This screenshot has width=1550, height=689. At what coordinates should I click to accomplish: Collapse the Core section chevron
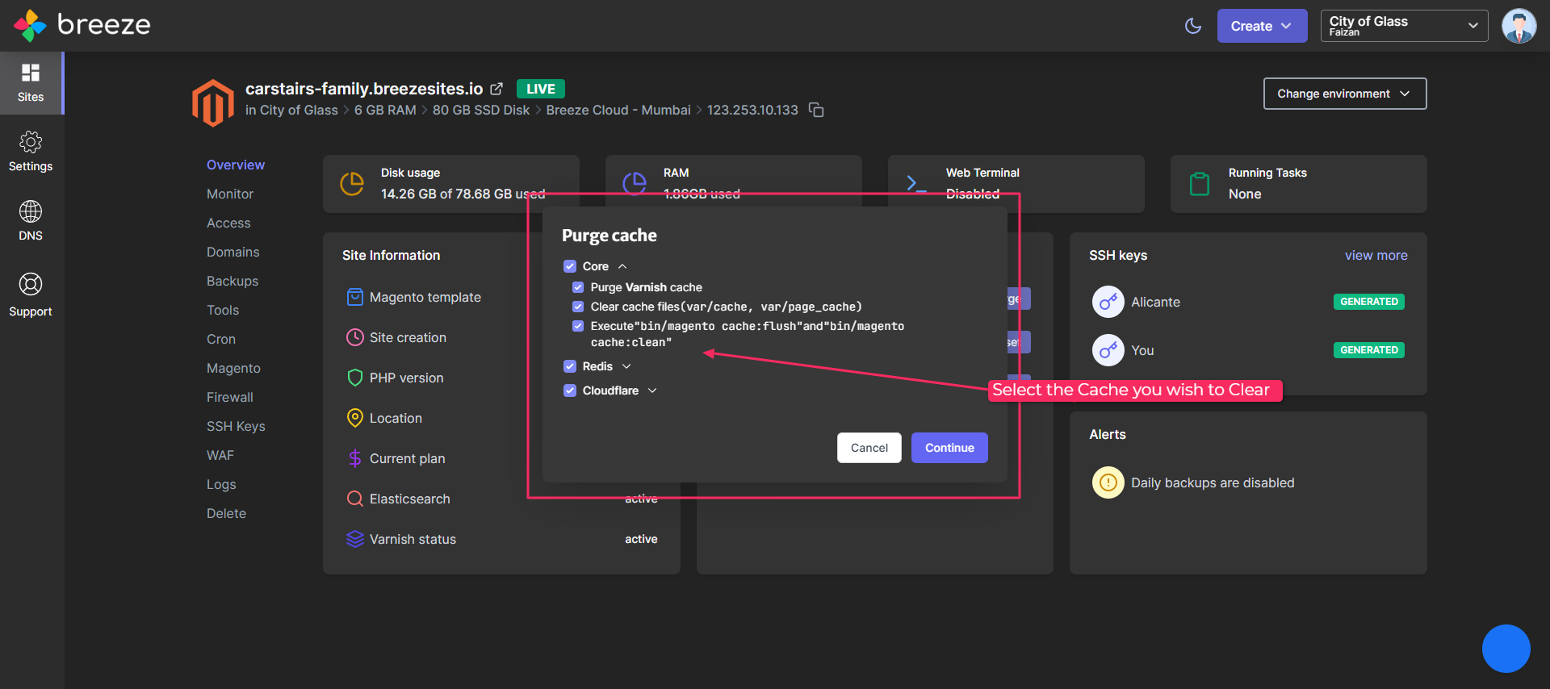[x=622, y=266]
